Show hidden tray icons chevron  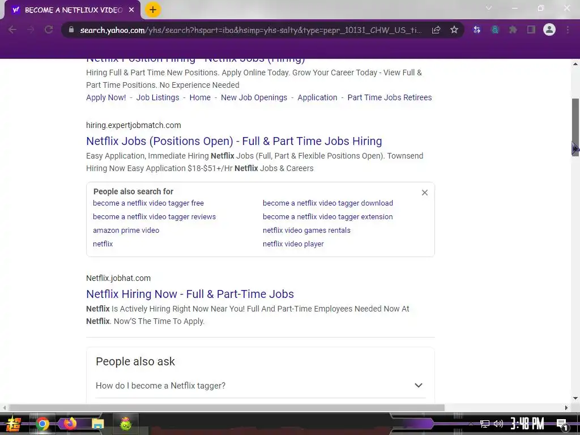tap(471, 424)
